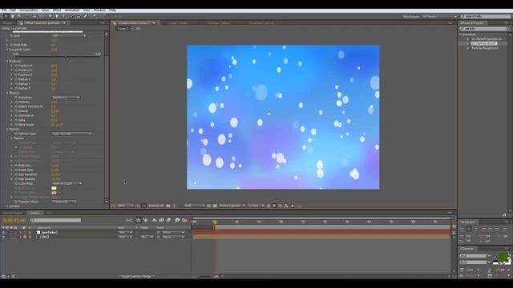
Task: Open the Layer menu
Action: (x=45, y=10)
